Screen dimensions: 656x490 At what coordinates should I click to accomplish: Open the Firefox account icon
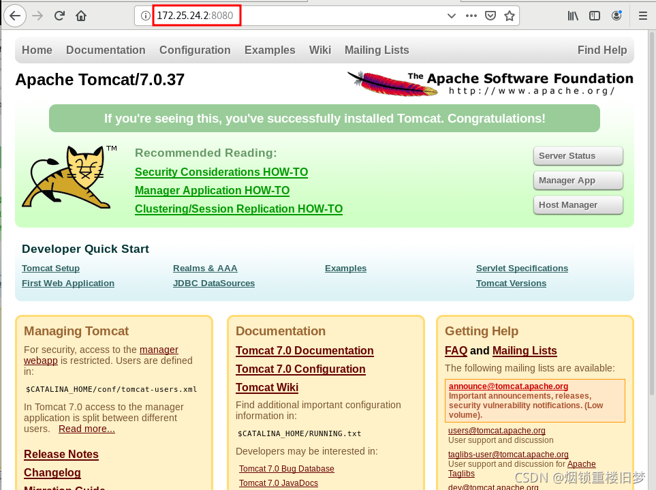point(616,16)
